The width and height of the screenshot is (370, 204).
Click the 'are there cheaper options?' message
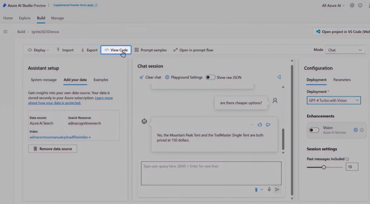241,103
